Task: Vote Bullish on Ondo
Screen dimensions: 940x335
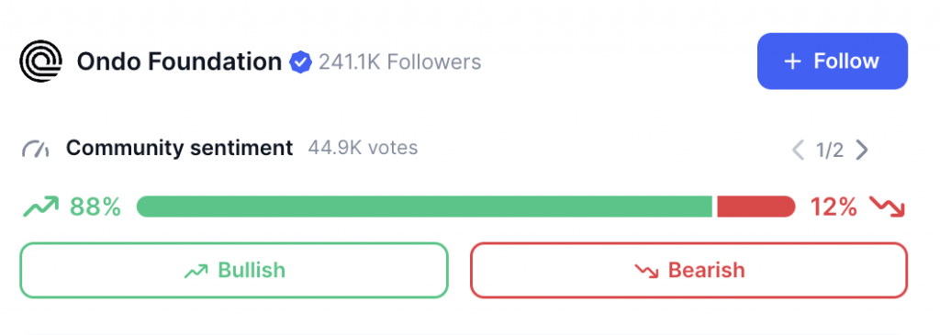Action: (234, 270)
